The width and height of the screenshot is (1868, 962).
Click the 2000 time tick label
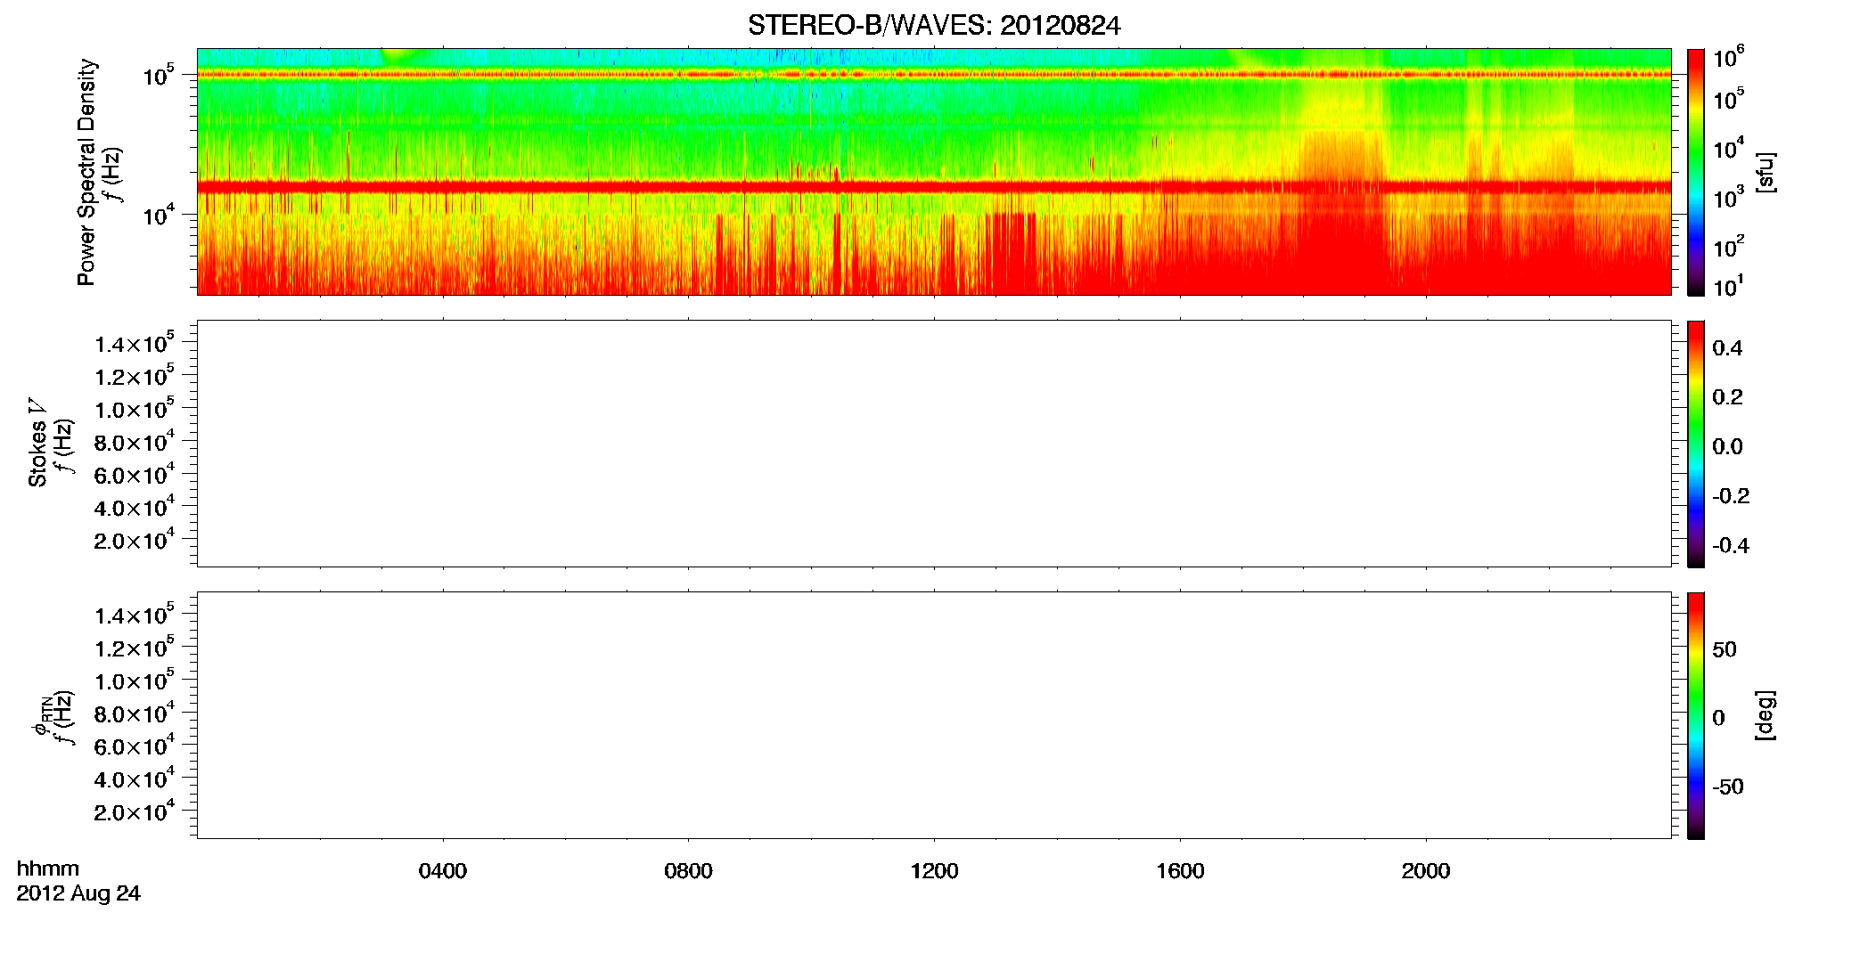(1426, 871)
